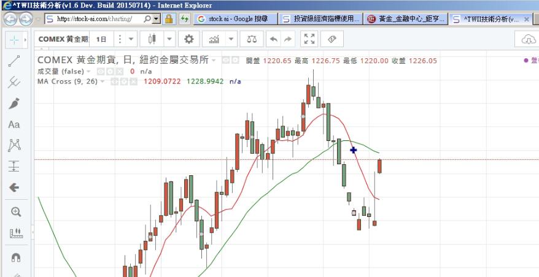
Task: Refresh the page in Internet Explorer
Action: 185,19
